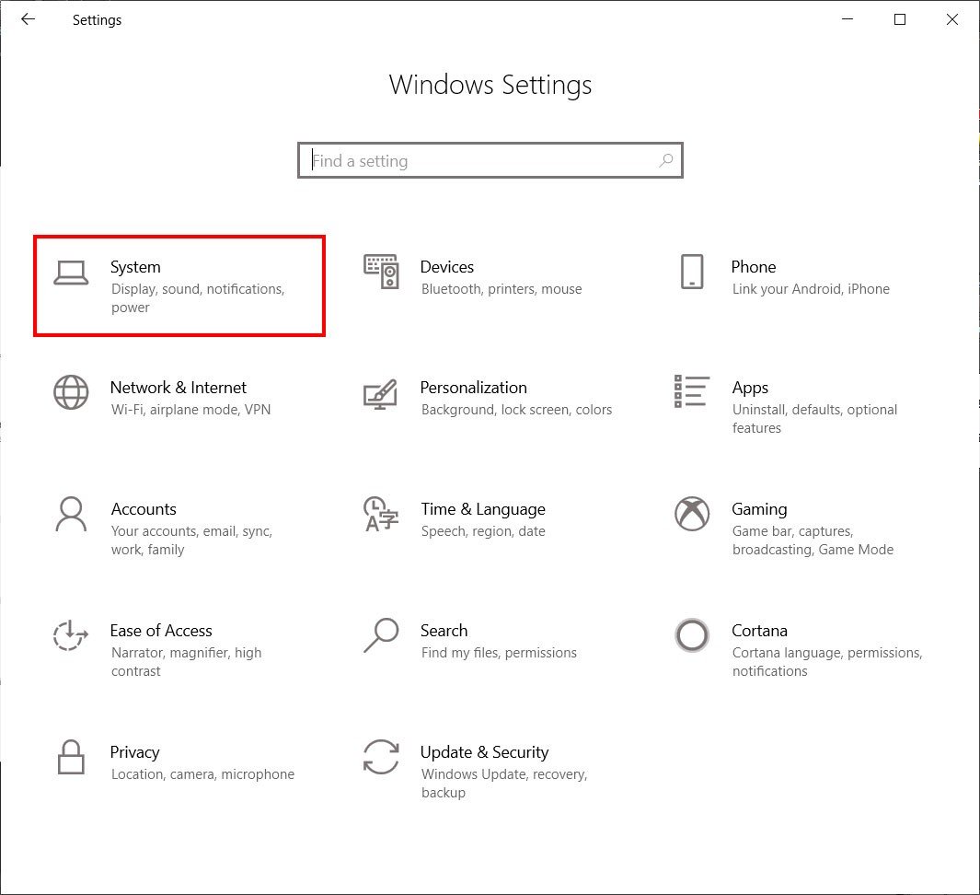
Task: Click the System laptop icon
Action: tap(71, 273)
